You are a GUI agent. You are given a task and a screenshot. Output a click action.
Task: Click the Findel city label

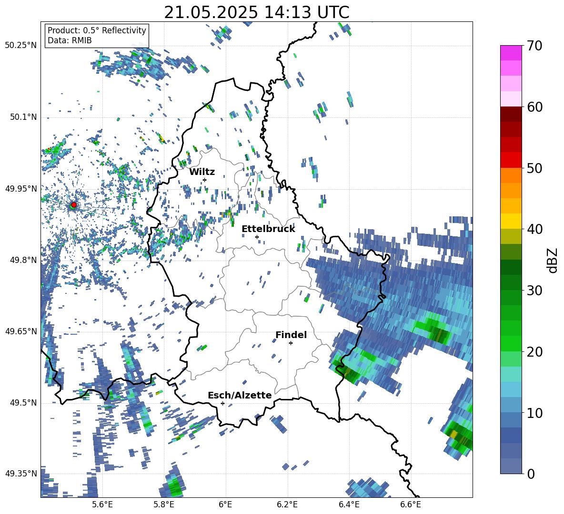tap(291, 335)
